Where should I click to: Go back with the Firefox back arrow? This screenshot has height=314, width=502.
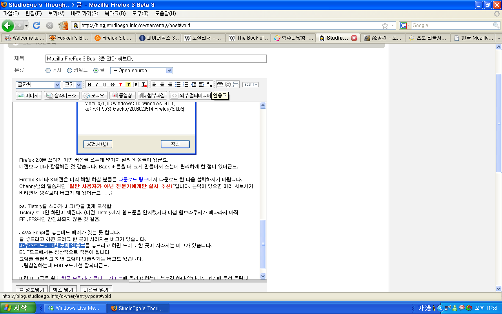coord(7,26)
